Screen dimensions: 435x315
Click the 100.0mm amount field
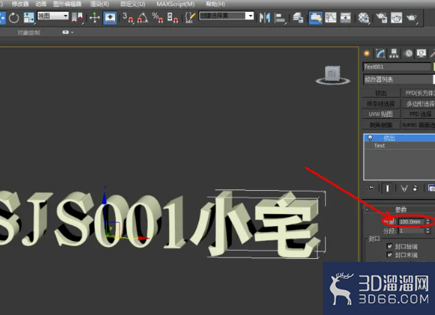pos(411,221)
